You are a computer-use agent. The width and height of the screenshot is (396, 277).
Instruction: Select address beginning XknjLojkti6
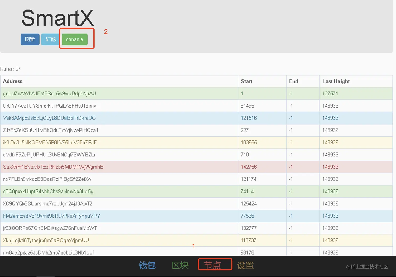46,240
